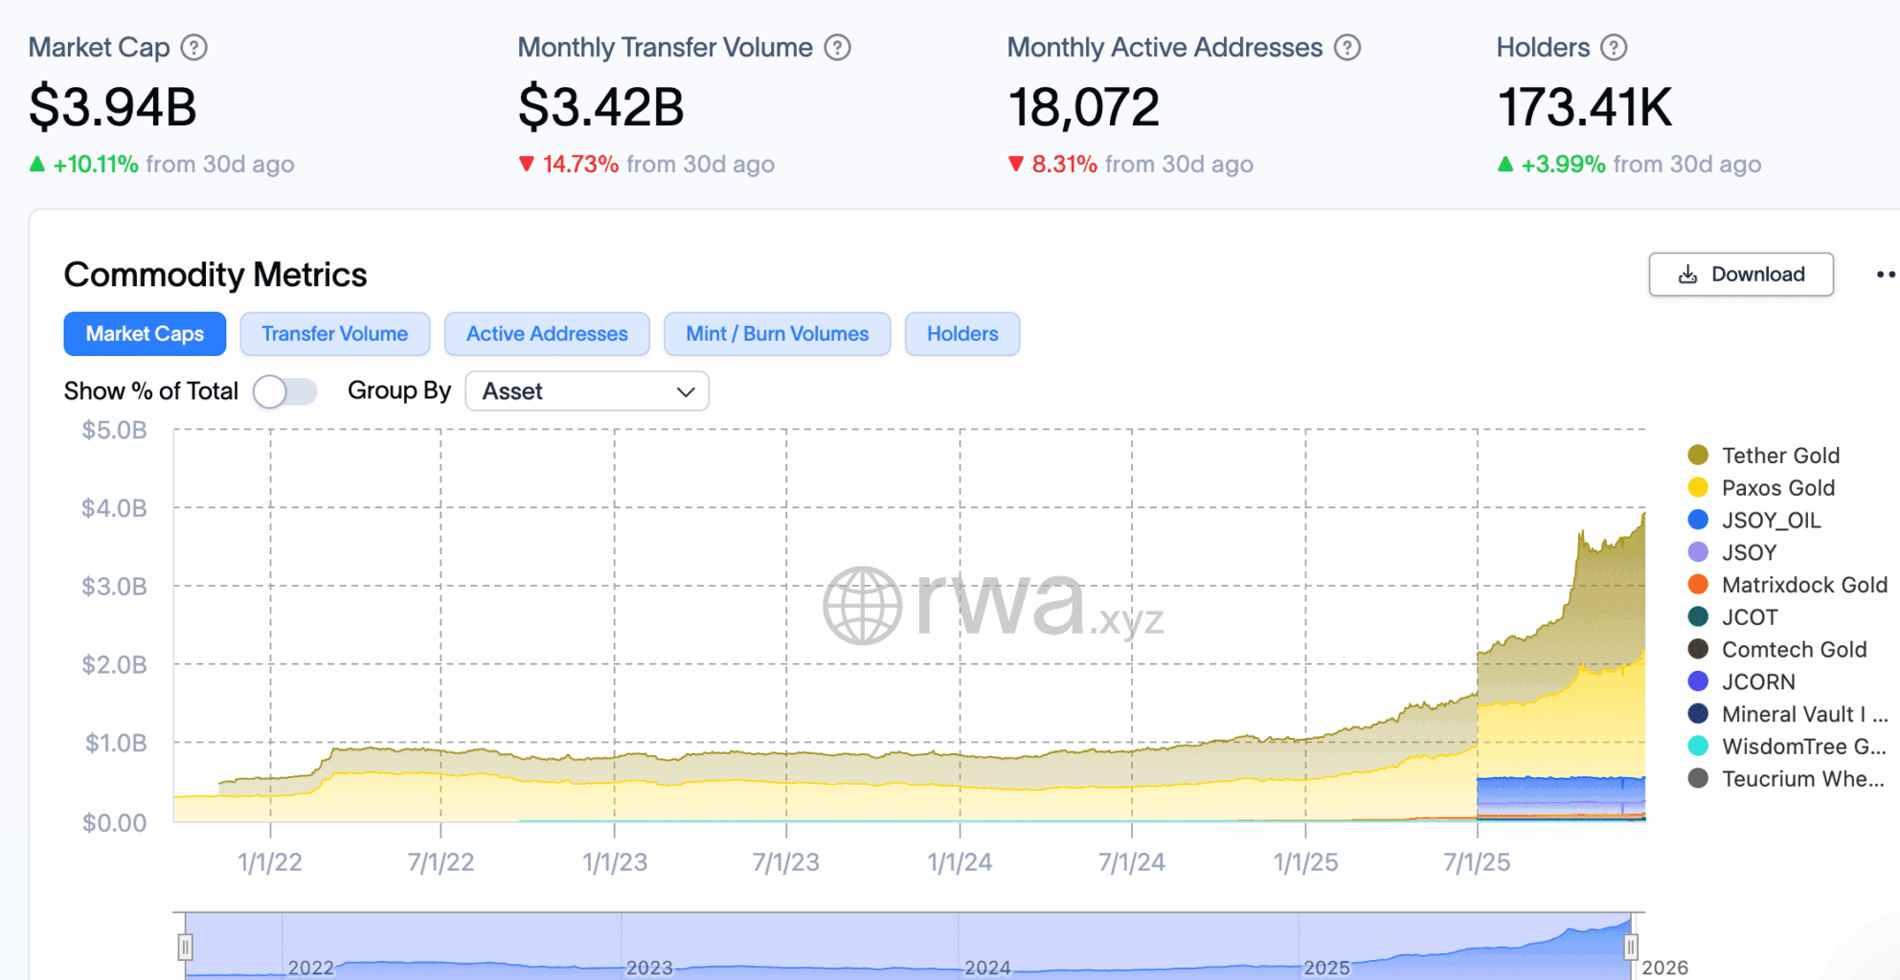Click the JSOY_OIL blue legend swatch

(1698, 520)
